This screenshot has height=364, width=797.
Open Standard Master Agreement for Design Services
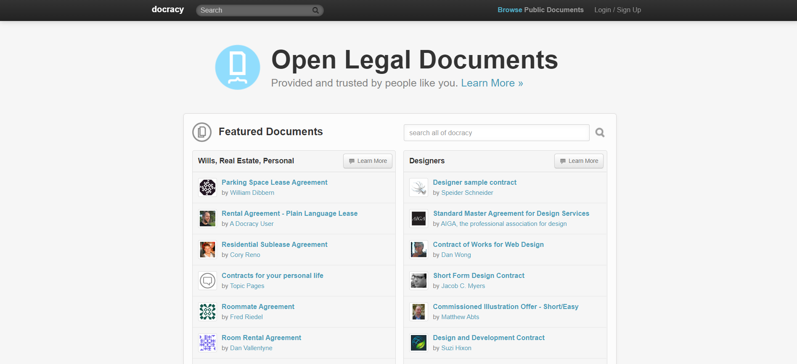click(x=511, y=213)
